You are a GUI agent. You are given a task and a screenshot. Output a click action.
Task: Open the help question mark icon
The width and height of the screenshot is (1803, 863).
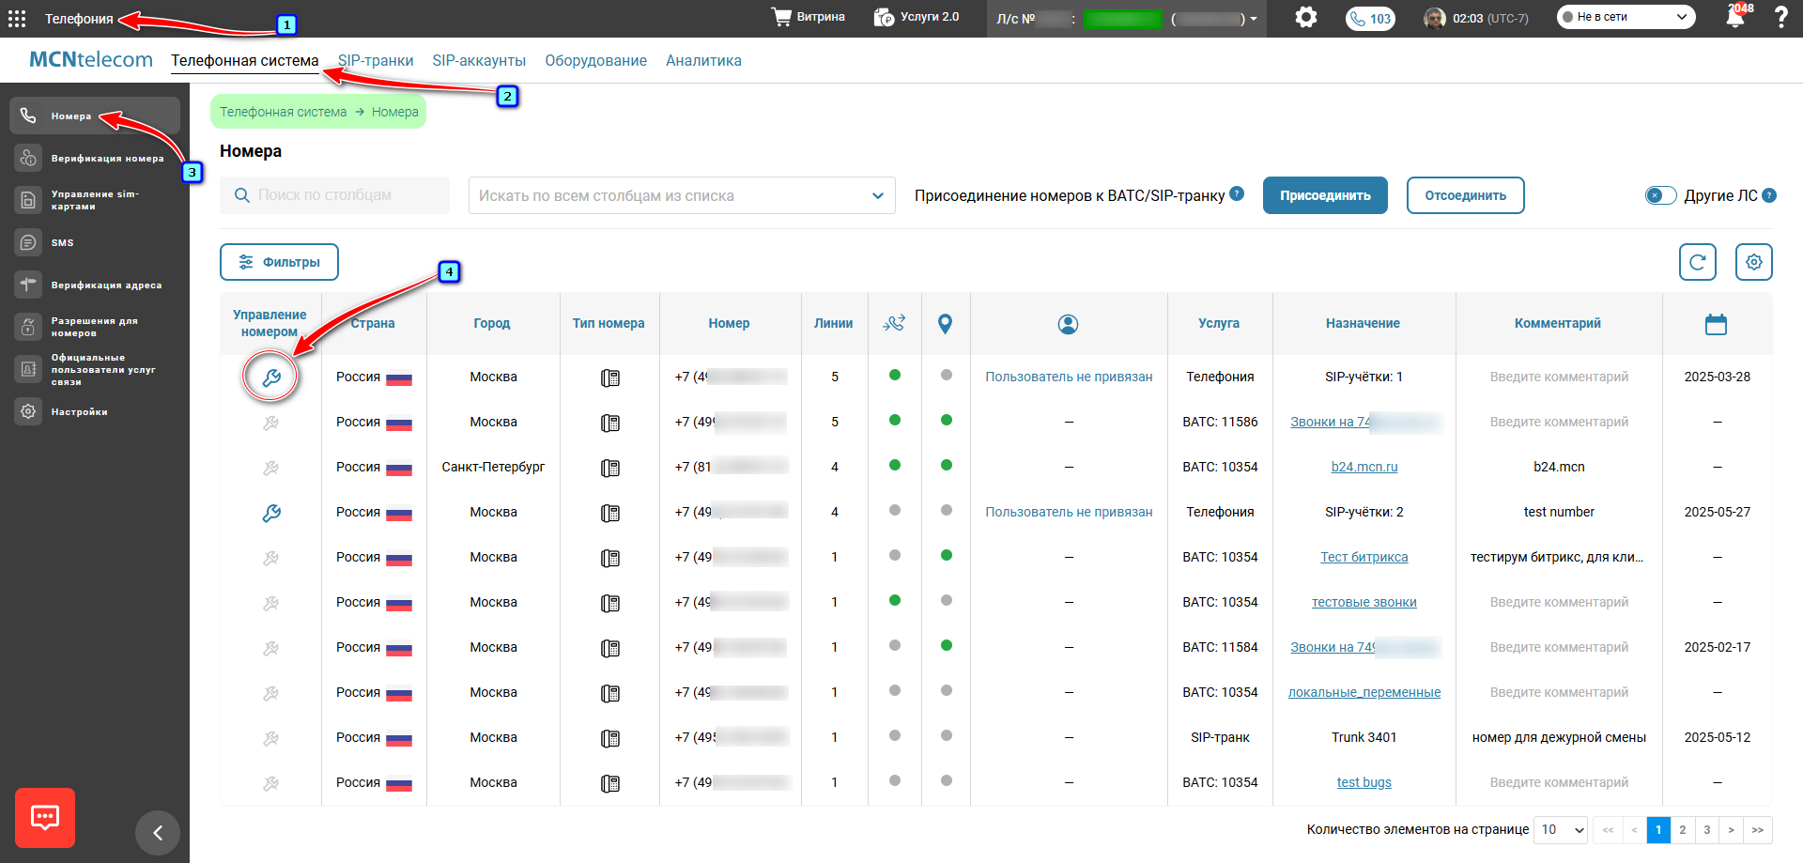(x=1780, y=18)
